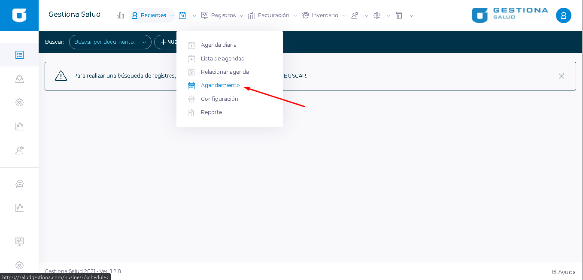The width and height of the screenshot is (583, 280).
Task: Select Agendamiento from the agenda menu
Action: point(220,85)
